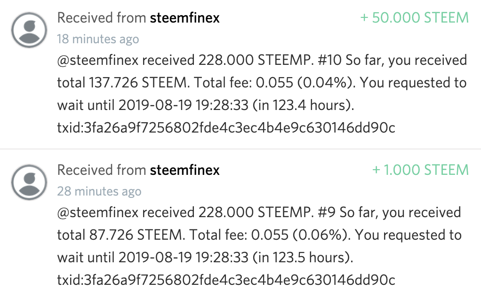Select the + 1.000 STEEM amount

click(421, 170)
